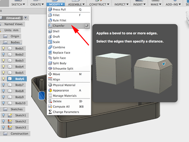Close the MODIFY dropdown menu
This screenshot has height=142, width=189.
tap(56, 4)
